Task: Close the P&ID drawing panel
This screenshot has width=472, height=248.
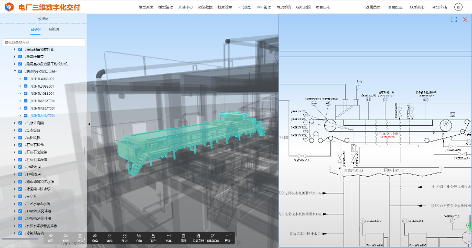Action: (x=465, y=19)
